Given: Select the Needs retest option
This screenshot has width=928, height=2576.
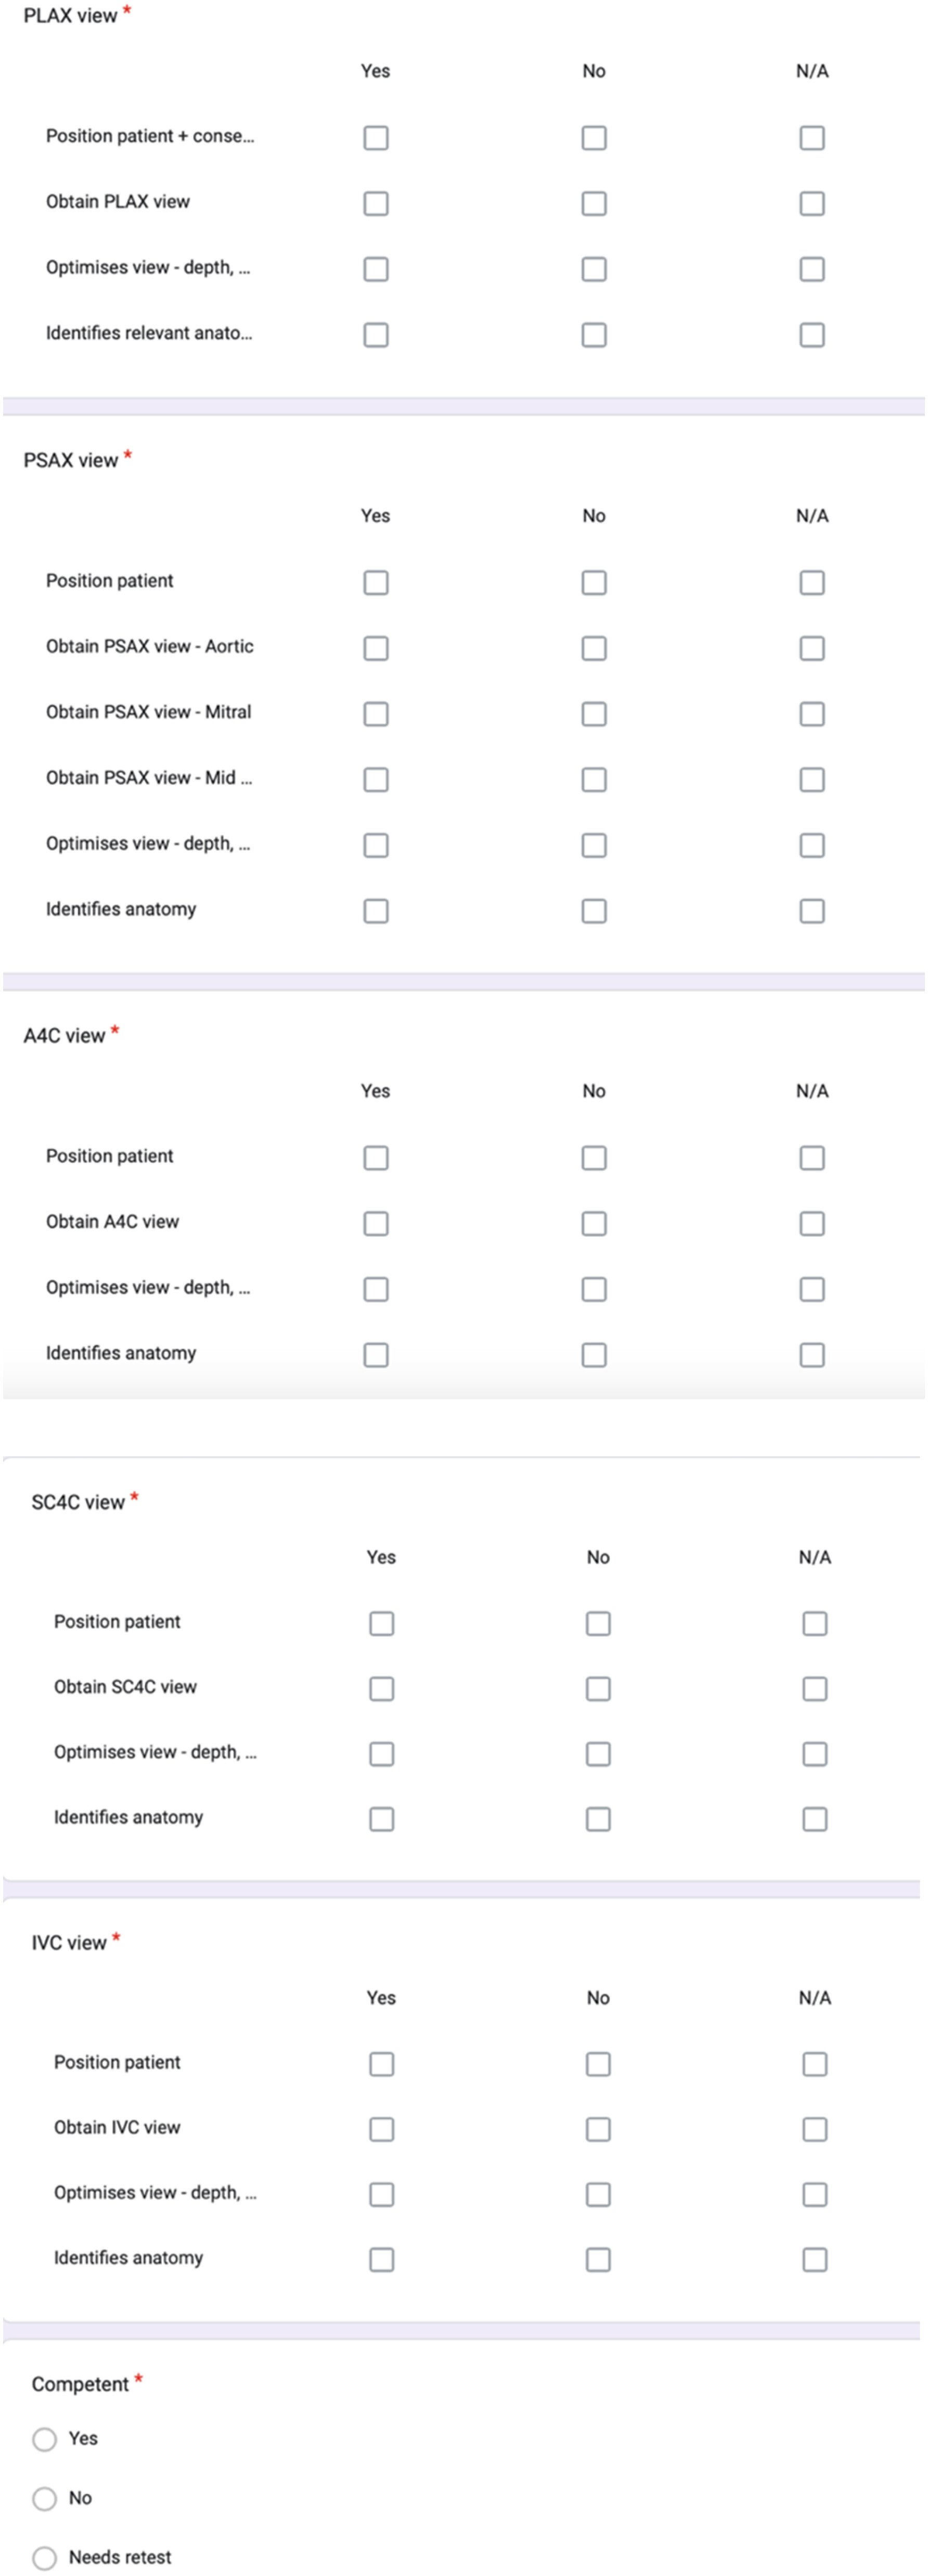Looking at the screenshot, I should 44,2558.
